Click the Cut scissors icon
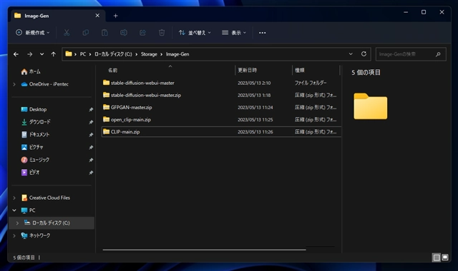Screen dimensions: 458x271 [67, 33]
